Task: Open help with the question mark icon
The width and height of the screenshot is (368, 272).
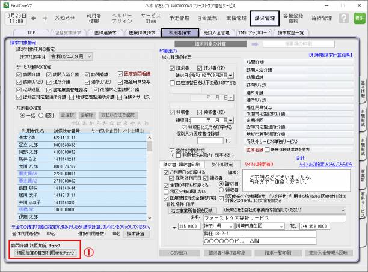Action: 343,18
